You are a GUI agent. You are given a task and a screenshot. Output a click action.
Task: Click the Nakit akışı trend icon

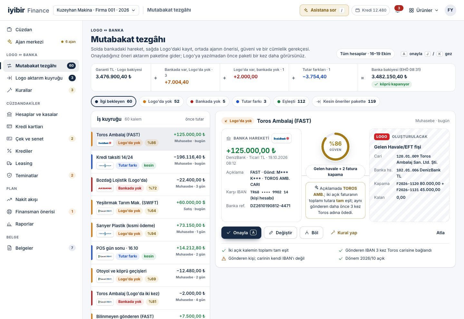coord(9,199)
